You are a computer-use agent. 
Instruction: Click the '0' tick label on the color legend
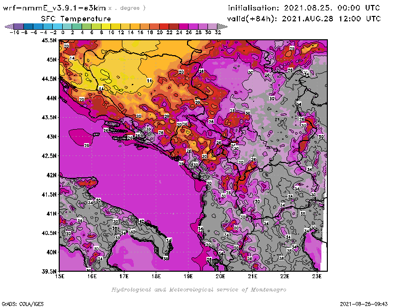pyautogui.click(x=63, y=33)
